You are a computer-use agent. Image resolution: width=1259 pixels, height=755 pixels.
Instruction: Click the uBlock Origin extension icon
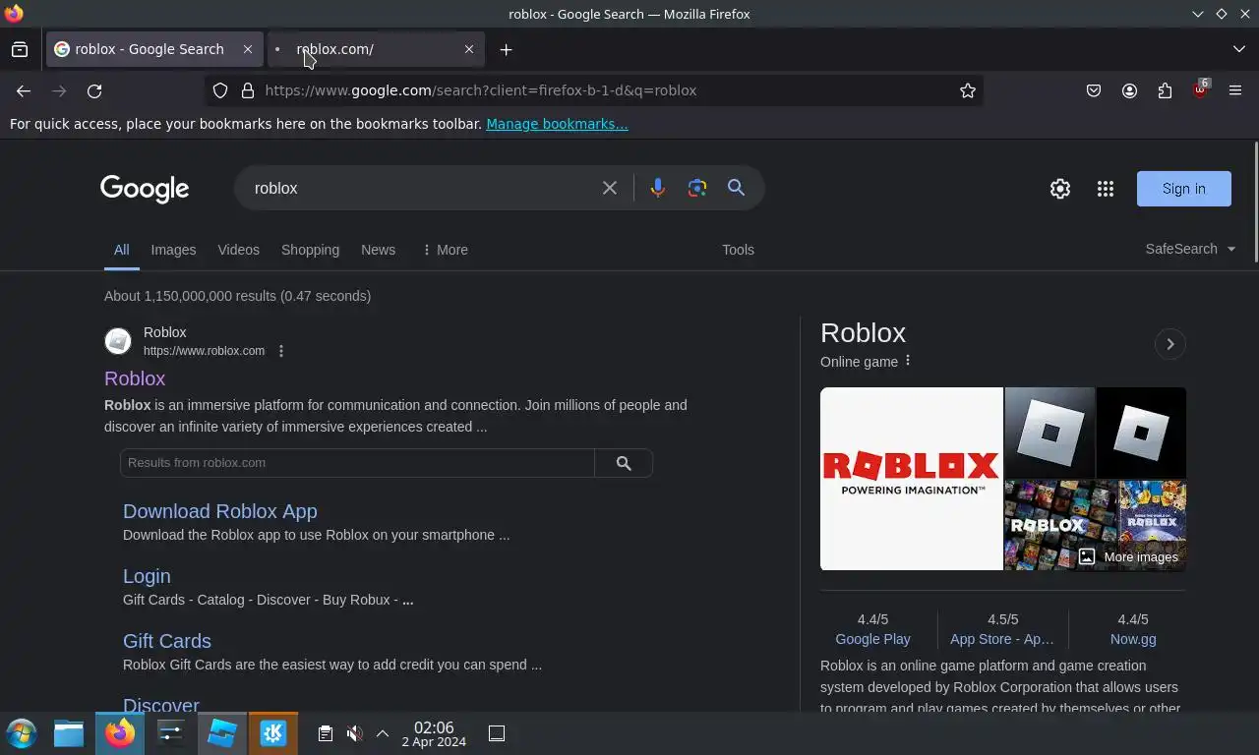[x=1200, y=89]
